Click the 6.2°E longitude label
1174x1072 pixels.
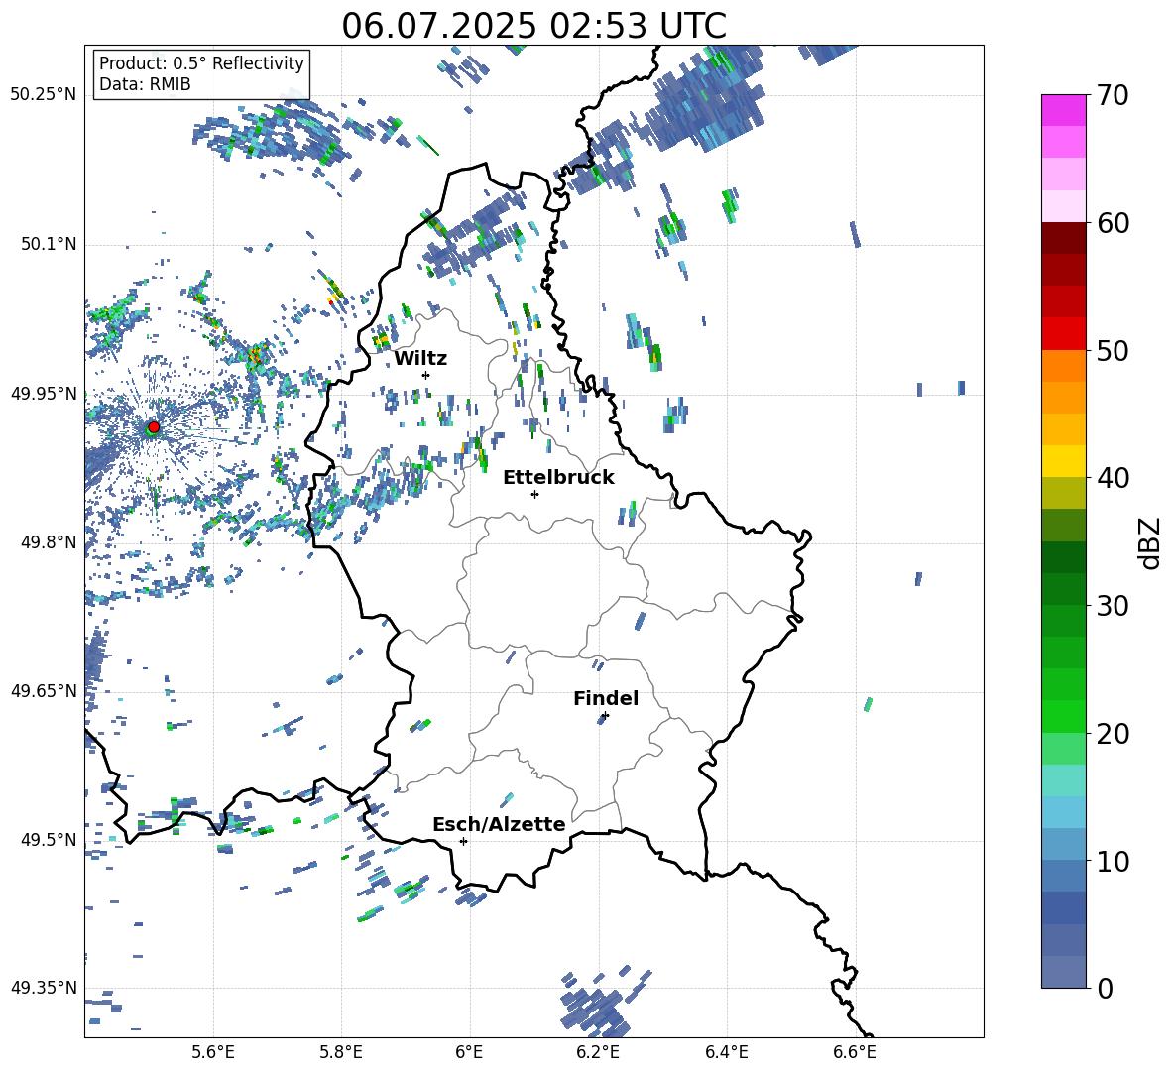[x=598, y=1052]
